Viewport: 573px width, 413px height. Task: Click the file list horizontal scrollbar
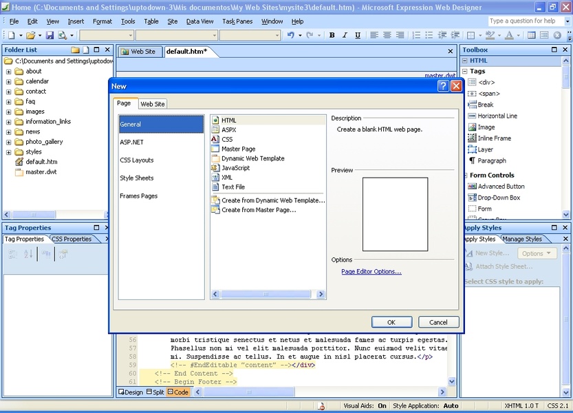265,295
